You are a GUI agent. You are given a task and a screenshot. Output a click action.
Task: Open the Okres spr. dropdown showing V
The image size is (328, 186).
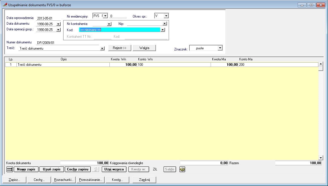tap(166, 16)
